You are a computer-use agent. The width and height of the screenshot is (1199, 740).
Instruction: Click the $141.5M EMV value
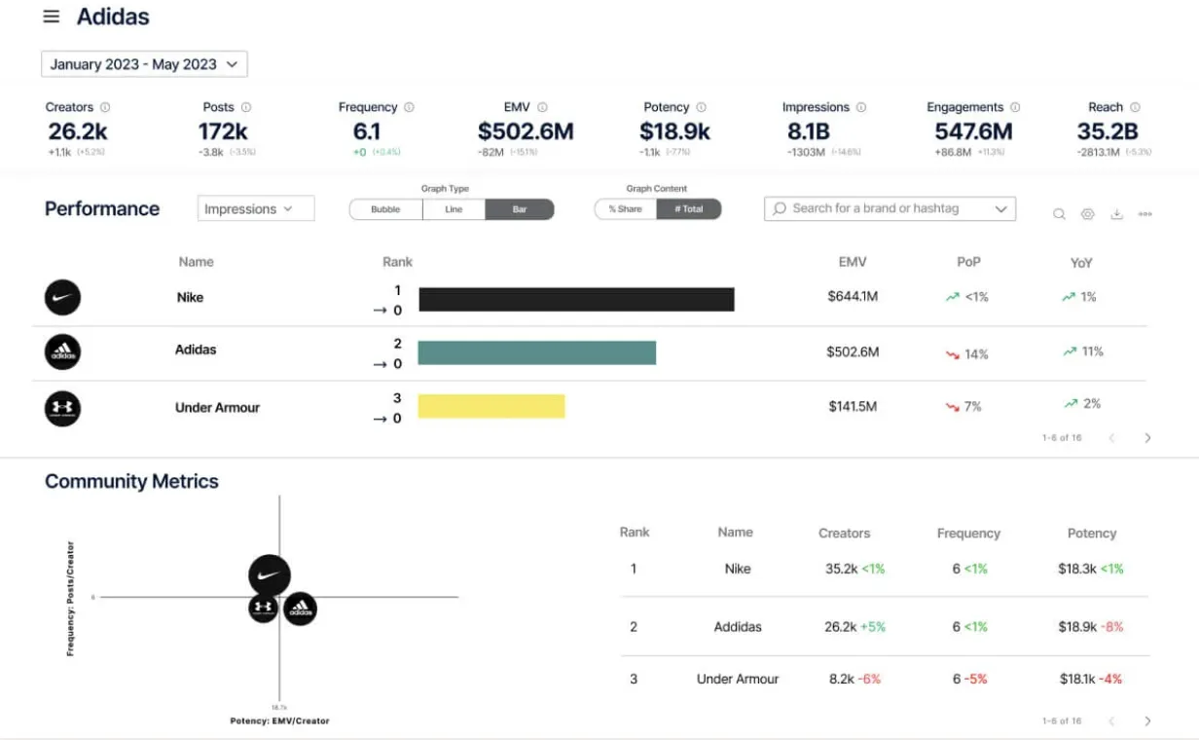(x=853, y=406)
